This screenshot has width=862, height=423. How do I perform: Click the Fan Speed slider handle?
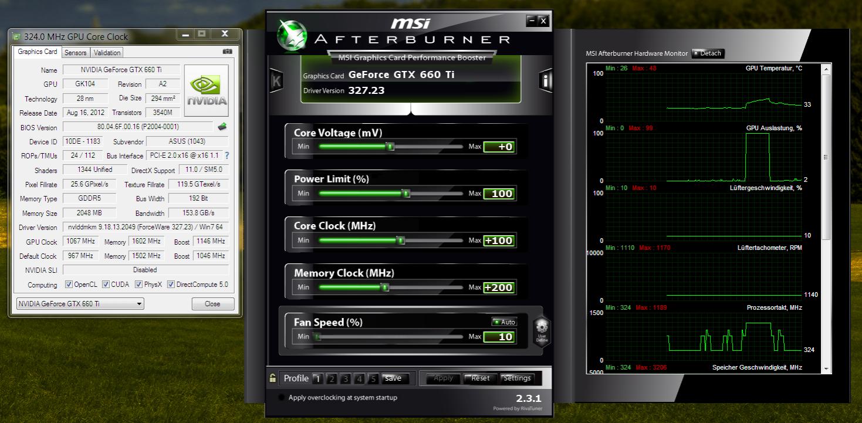[317, 337]
